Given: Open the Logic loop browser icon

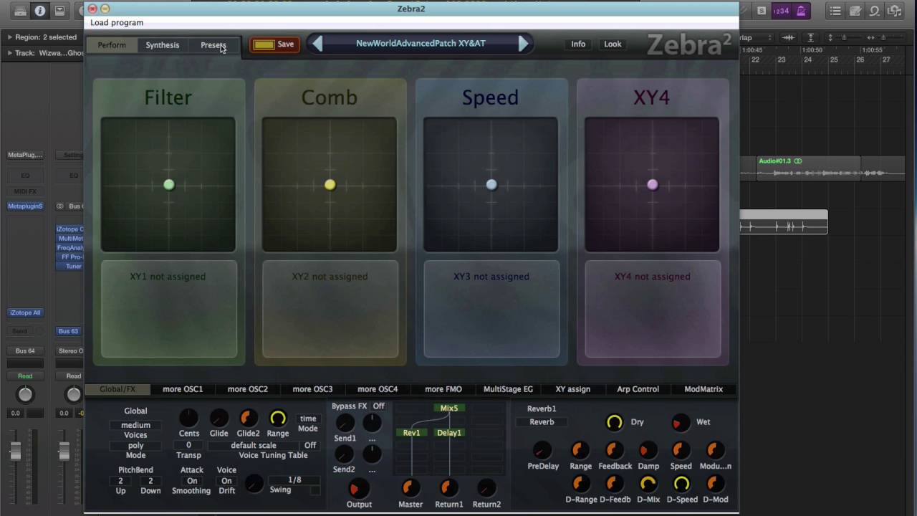Looking at the screenshot, I should pyautogui.click(x=875, y=11).
